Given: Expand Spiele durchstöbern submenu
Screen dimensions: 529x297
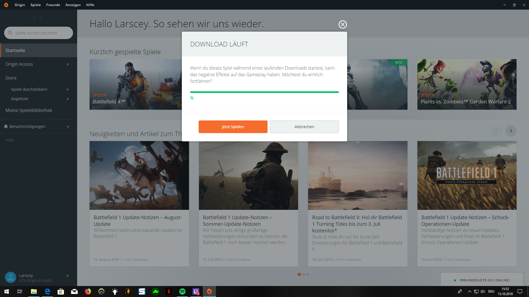Looking at the screenshot, I should pos(68,90).
